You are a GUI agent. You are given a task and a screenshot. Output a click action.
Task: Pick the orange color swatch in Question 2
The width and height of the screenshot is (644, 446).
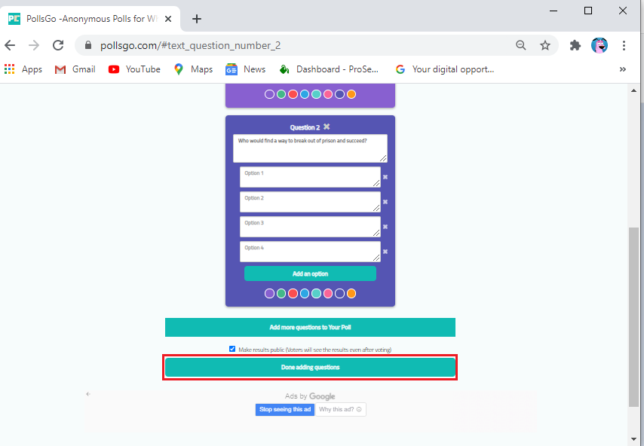(x=351, y=294)
